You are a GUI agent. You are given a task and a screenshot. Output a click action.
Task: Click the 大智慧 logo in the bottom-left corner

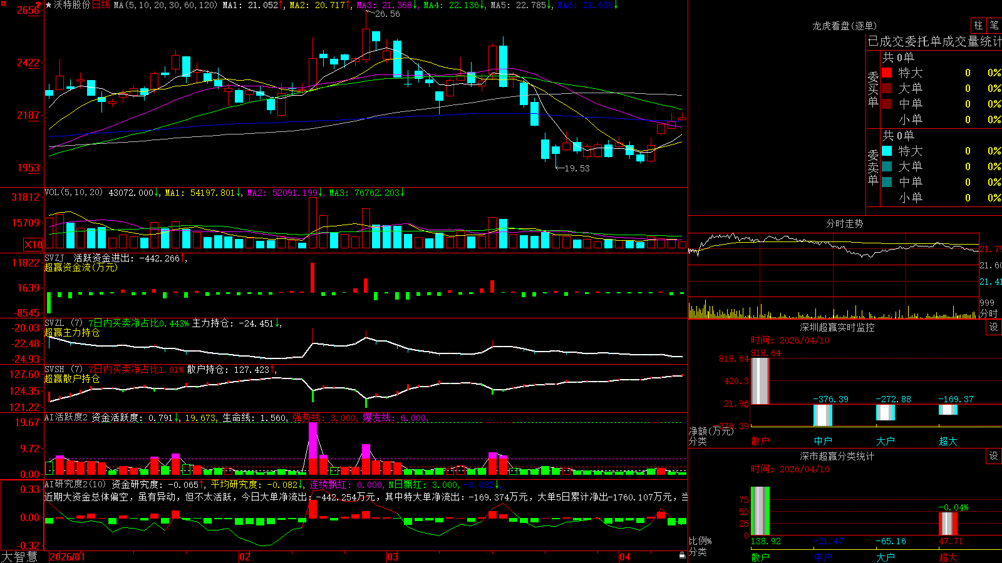click(x=19, y=557)
